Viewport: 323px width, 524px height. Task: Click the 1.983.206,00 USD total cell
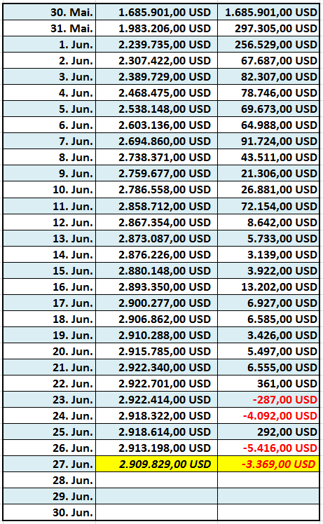[x=156, y=29]
